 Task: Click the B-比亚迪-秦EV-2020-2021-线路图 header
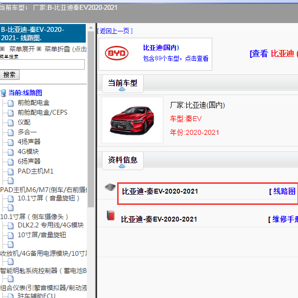coord(43,33)
